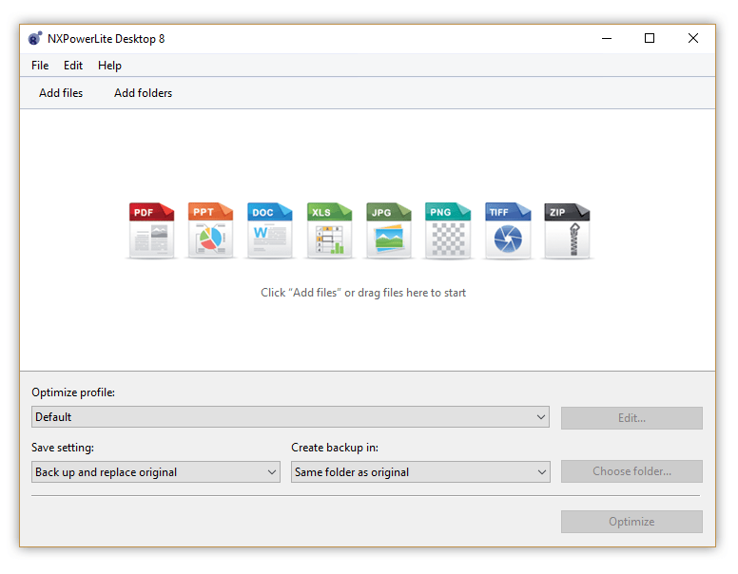
Task: Click the PNG image file icon
Action: (448, 231)
